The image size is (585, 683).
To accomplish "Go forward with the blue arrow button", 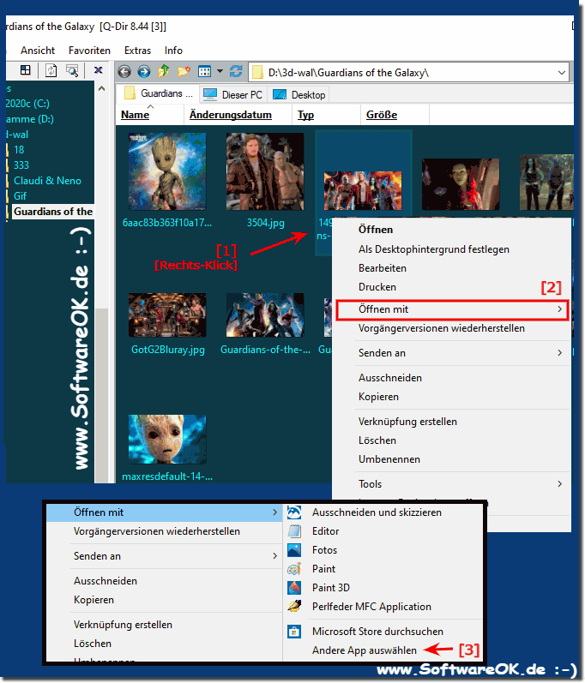I will tap(144, 71).
